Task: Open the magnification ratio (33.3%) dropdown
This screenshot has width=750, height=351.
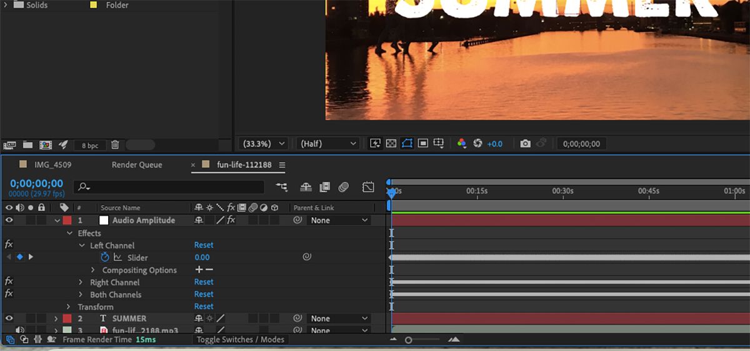Action: (x=263, y=144)
